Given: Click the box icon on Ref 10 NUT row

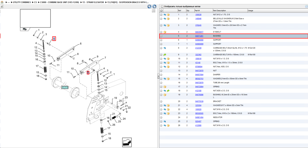Looking at the screenshot, I should point(168,59).
